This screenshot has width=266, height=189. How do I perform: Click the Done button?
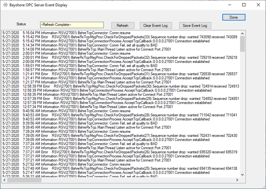(x=234, y=17)
